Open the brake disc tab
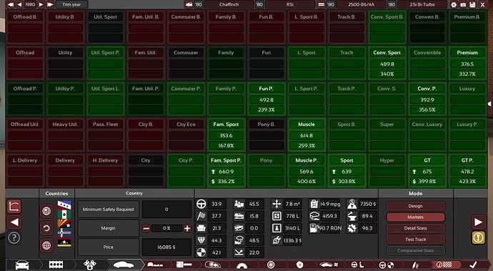The image size is (493, 271). pos(300,265)
